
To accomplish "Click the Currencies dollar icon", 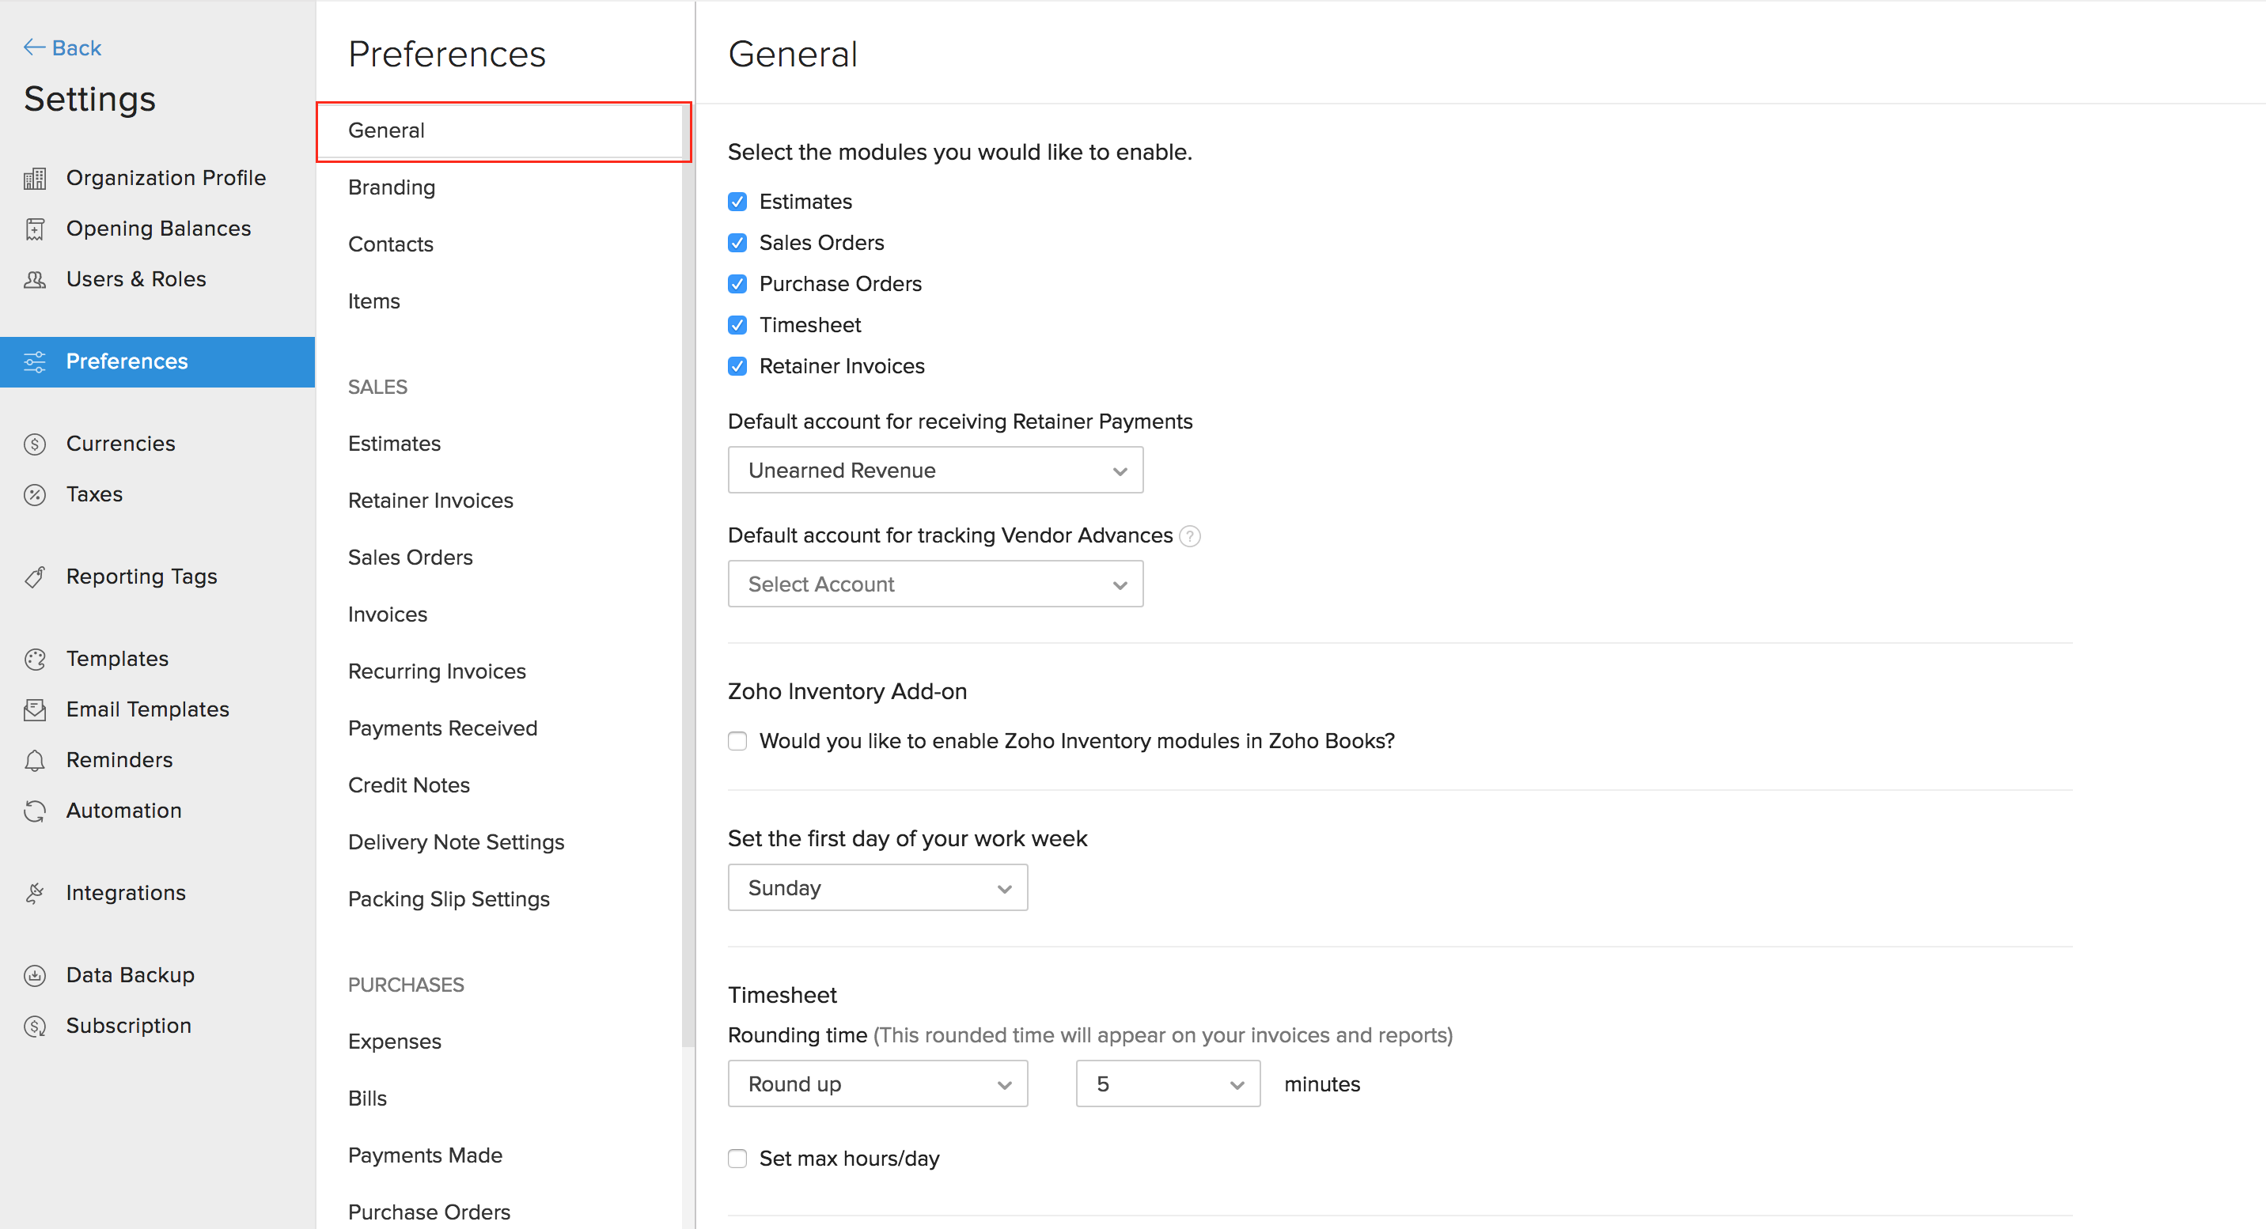I will pos(35,444).
